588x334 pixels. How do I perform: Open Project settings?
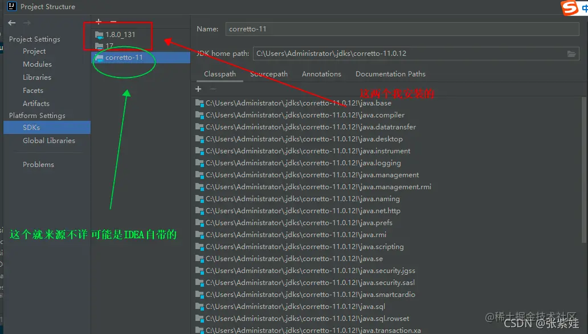point(34,51)
